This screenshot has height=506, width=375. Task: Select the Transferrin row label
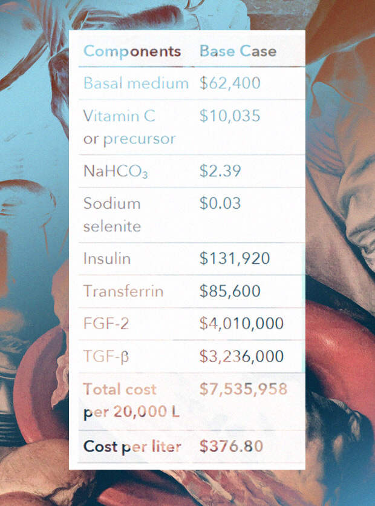pyautogui.click(x=123, y=291)
